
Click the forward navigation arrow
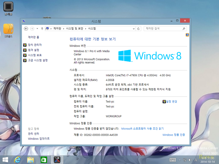click(32, 29)
